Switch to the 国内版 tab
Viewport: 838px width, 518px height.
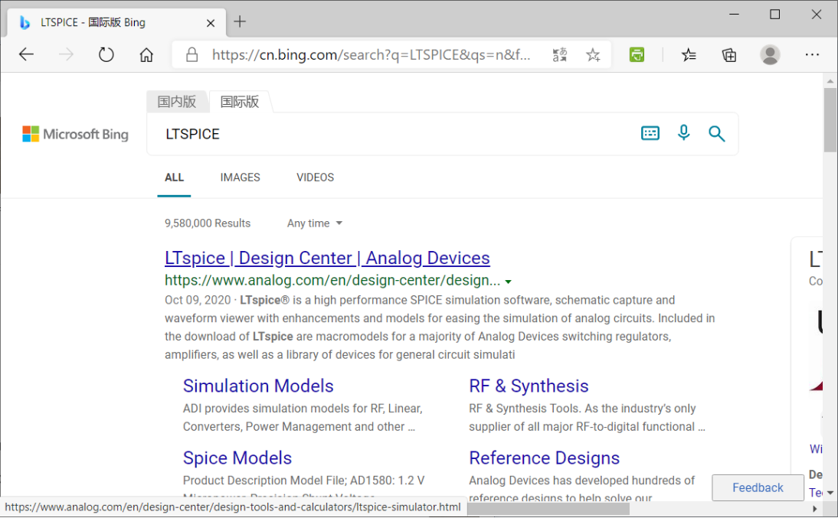pyautogui.click(x=177, y=102)
